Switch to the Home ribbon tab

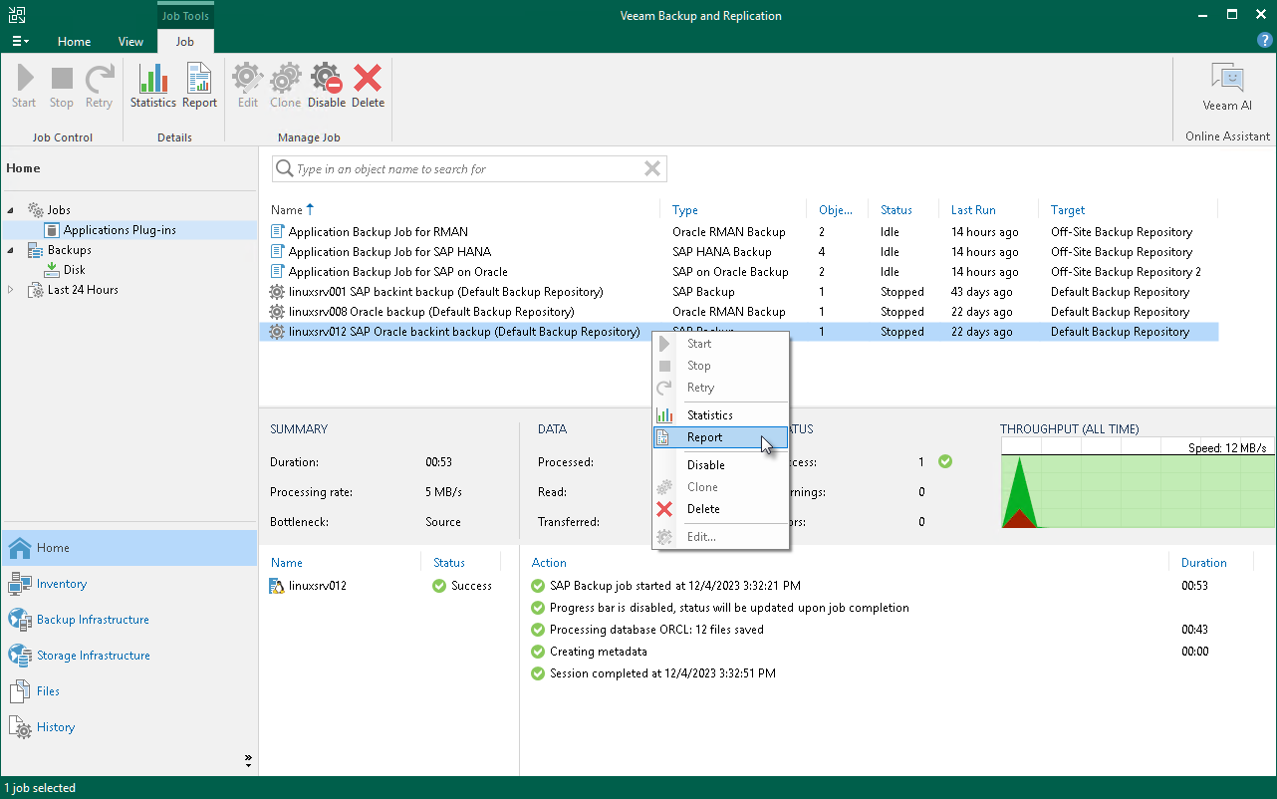pyautogui.click(x=74, y=42)
